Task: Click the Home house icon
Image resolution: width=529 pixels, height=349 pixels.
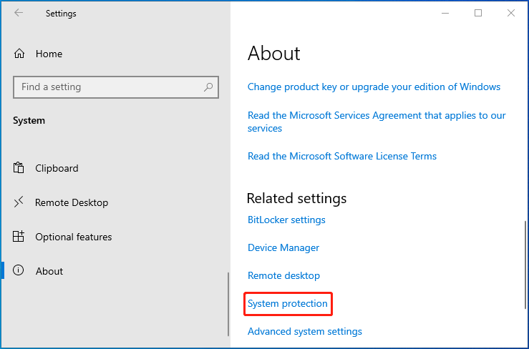Action: [x=19, y=54]
